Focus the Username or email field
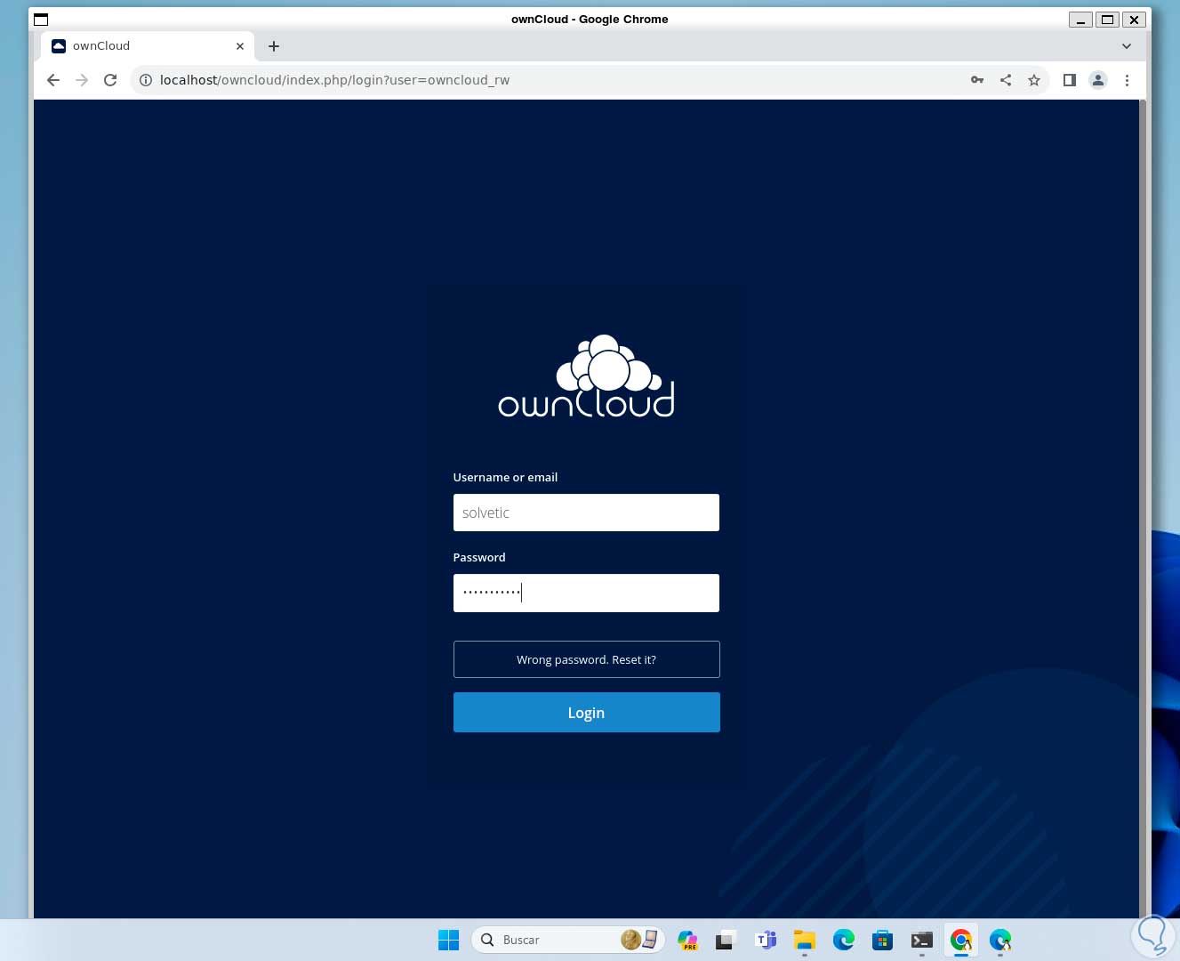The width and height of the screenshot is (1180, 961). tap(586, 513)
